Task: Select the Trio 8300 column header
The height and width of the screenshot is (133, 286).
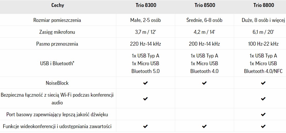Action: click(145, 5)
